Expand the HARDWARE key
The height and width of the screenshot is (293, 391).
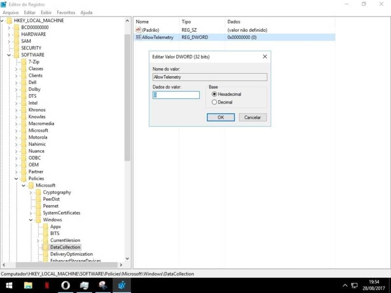[x=9, y=35]
